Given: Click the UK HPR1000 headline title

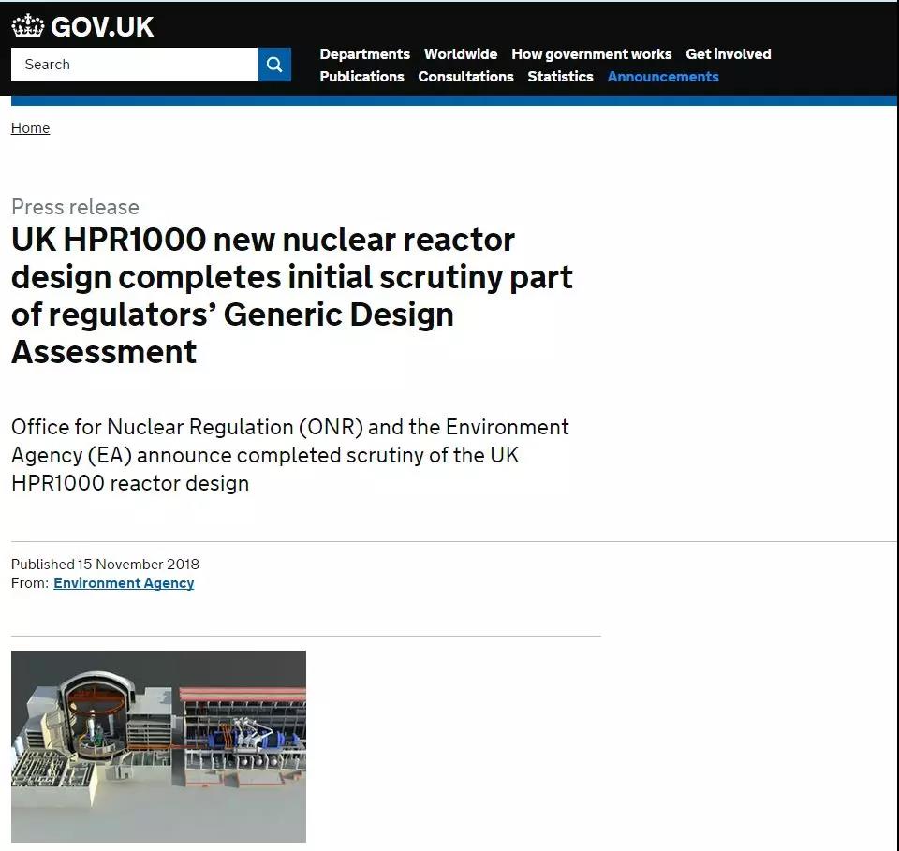Looking at the screenshot, I should click(x=292, y=296).
